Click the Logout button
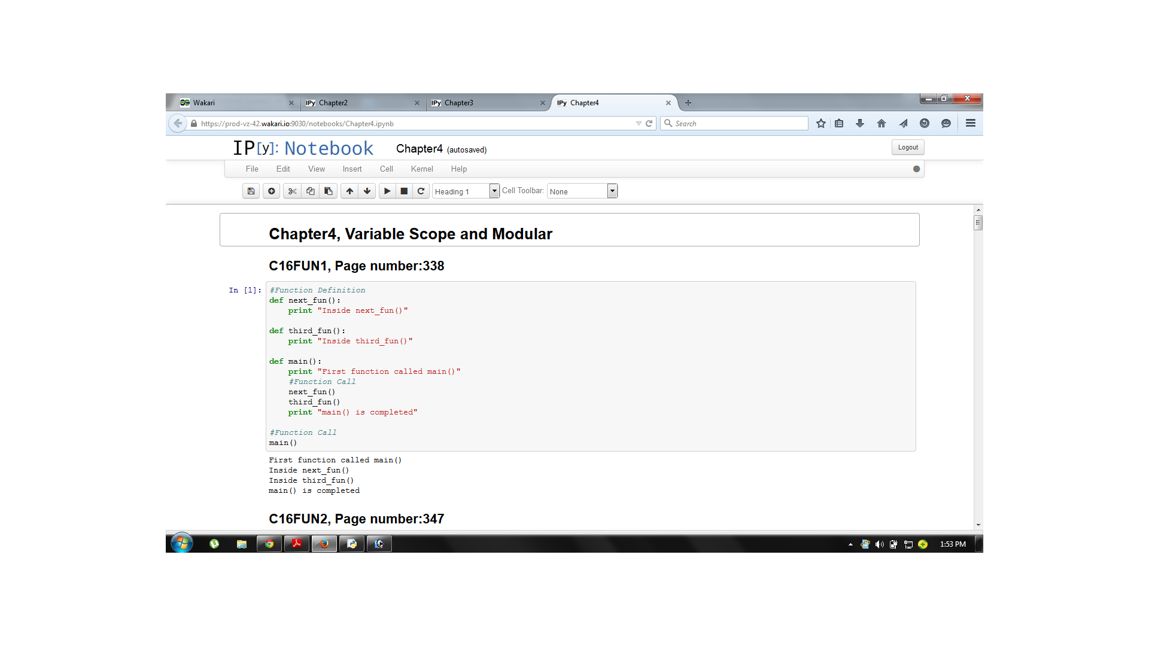1149x646 pixels. click(x=908, y=147)
